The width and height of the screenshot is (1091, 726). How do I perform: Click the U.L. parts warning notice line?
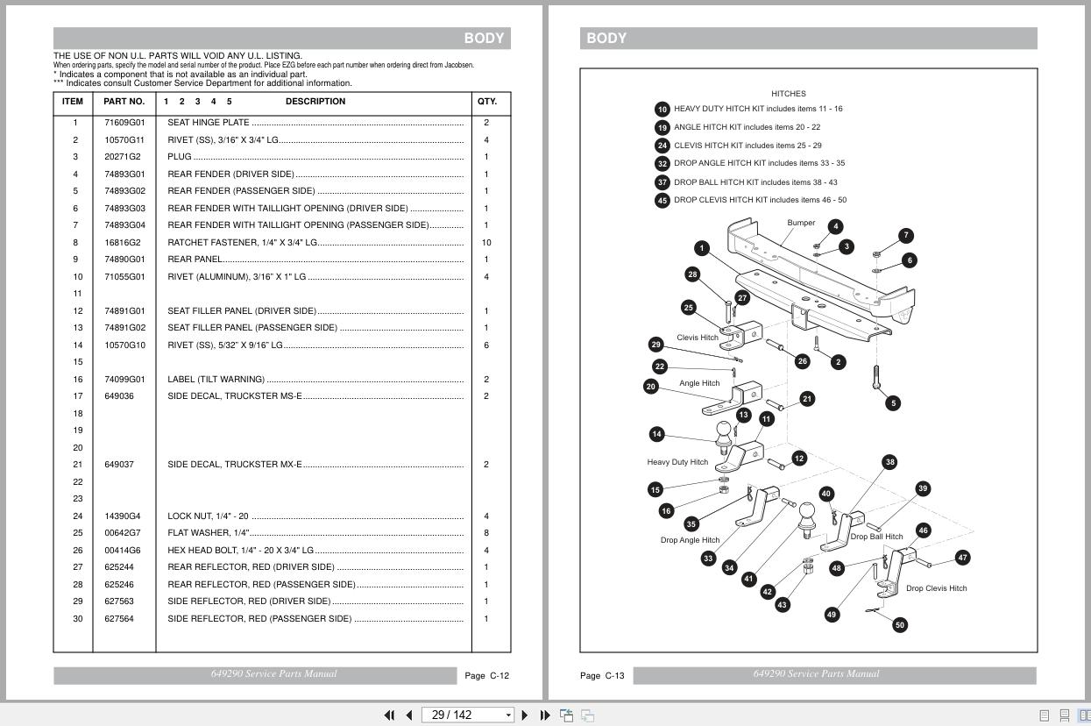(178, 56)
